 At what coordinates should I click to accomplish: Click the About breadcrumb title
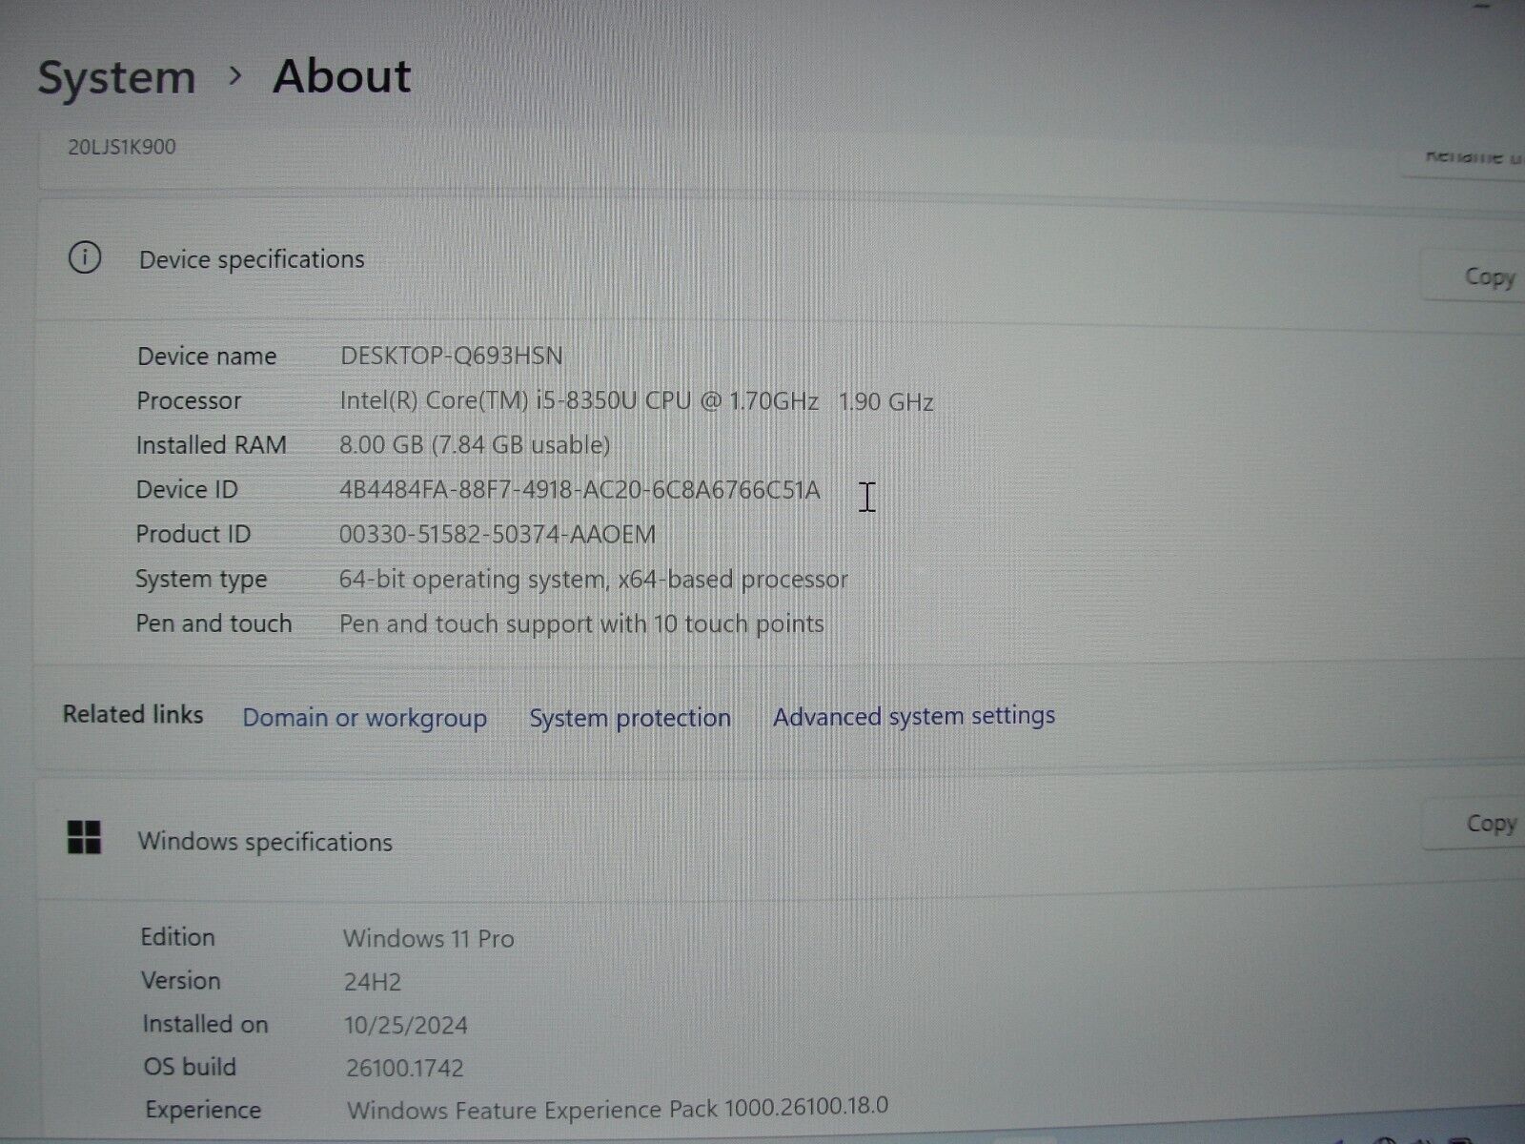click(x=342, y=76)
